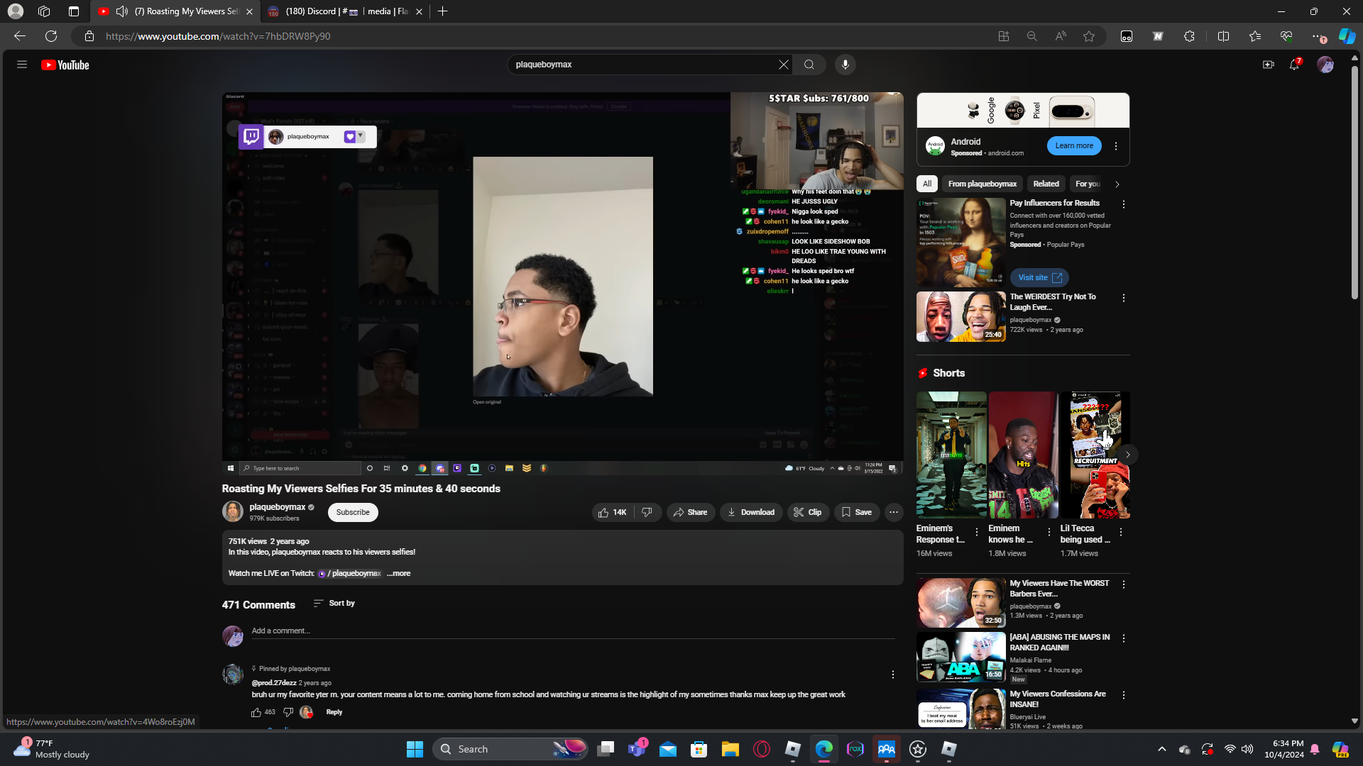Click Visit site on Popular Pays ad

1039,278
